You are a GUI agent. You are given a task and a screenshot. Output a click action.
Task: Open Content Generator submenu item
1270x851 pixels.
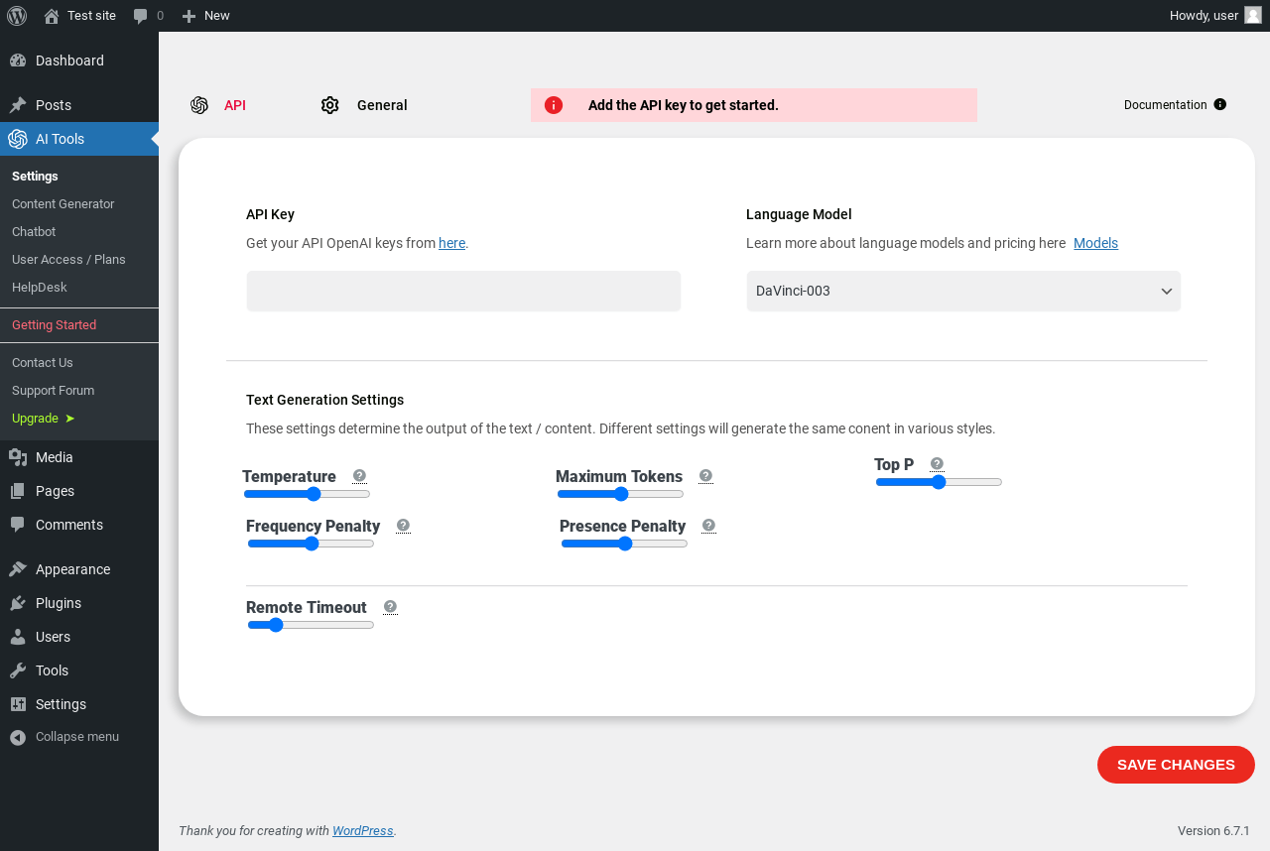click(x=63, y=204)
